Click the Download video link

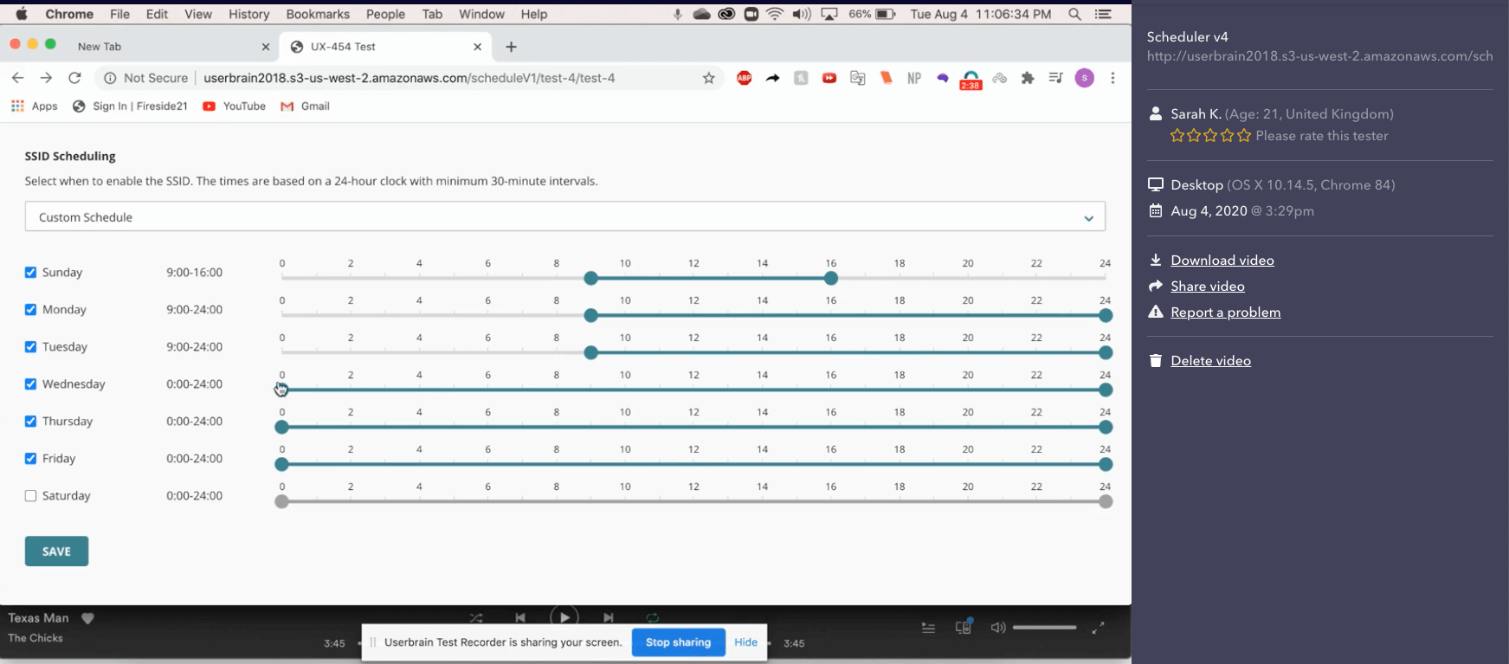click(1222, 261)
